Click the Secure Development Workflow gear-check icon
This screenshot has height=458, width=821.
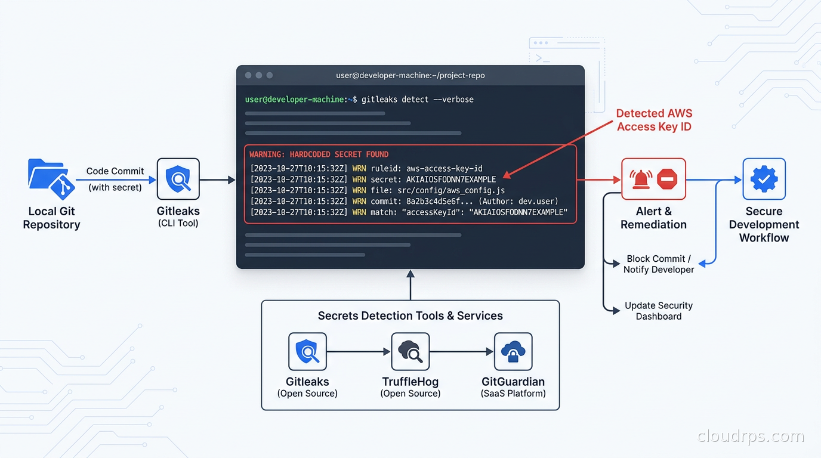(764, 179)
